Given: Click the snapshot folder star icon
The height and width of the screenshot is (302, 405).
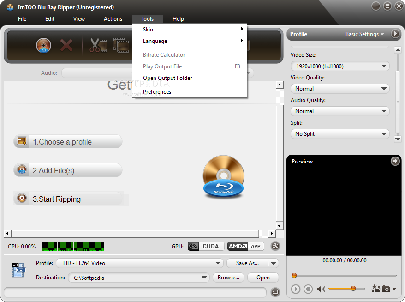Looking at the screenshot, I should coord(376,289).
